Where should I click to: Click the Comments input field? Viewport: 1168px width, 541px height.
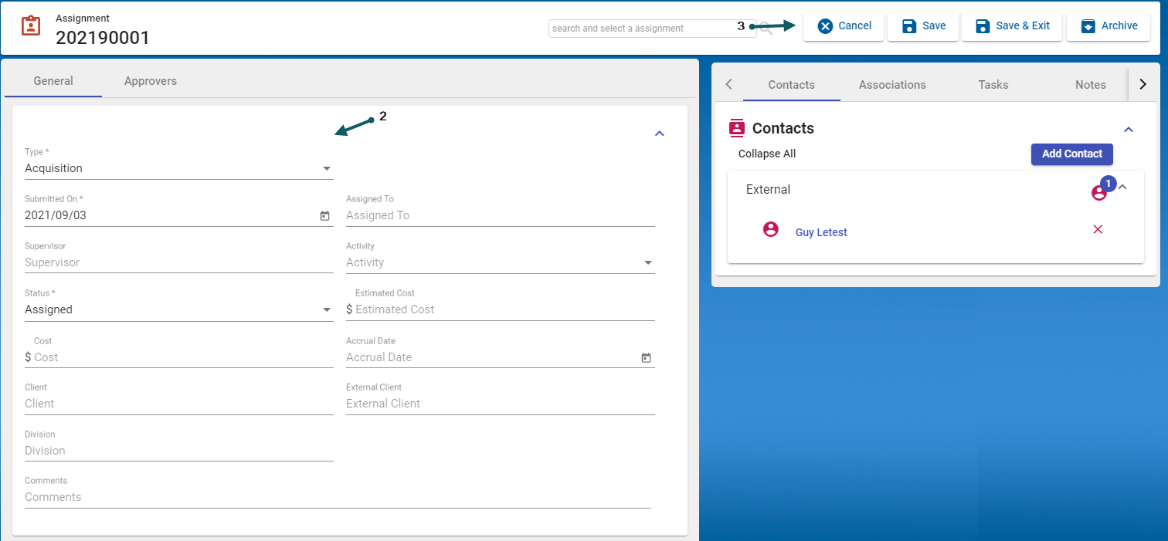(337, 497)
